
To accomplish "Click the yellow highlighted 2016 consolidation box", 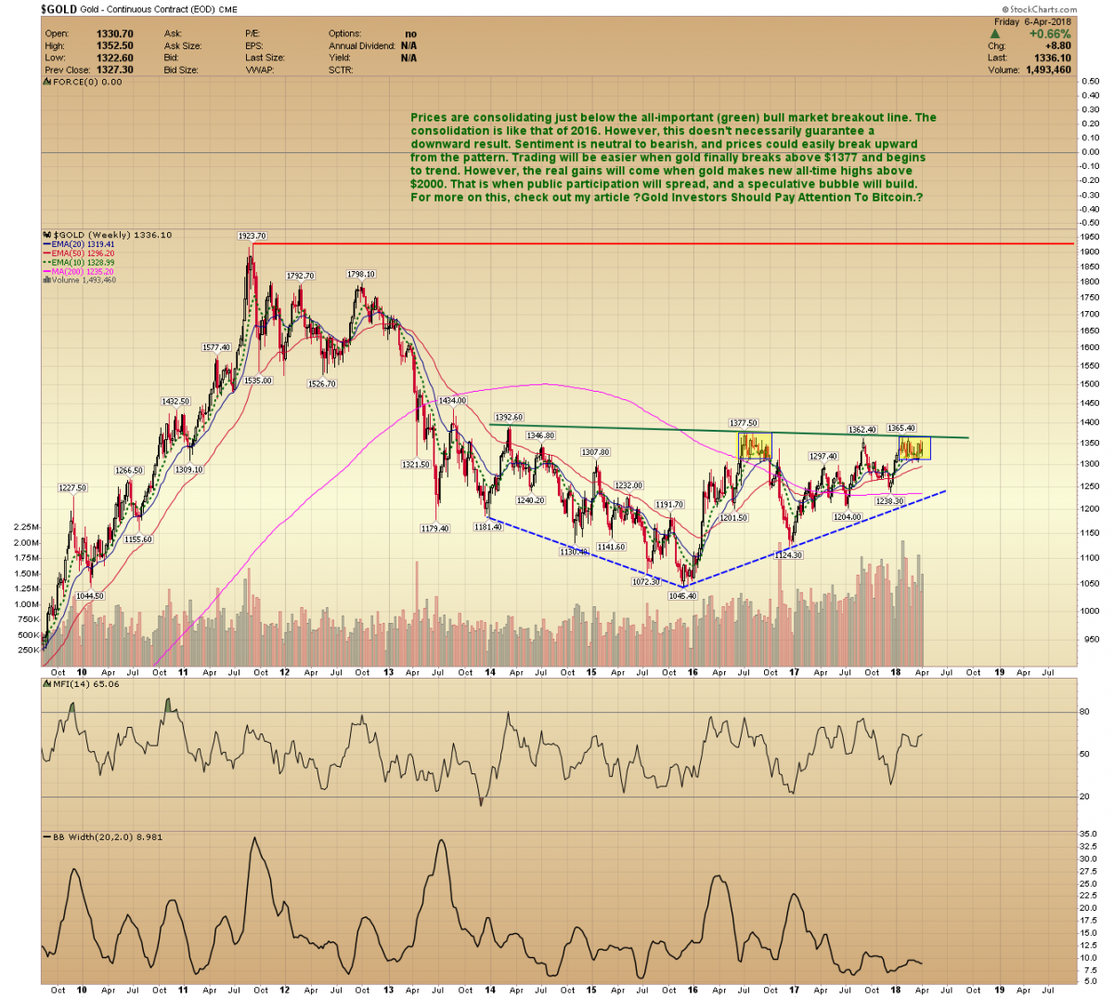I will click(755, 447).
